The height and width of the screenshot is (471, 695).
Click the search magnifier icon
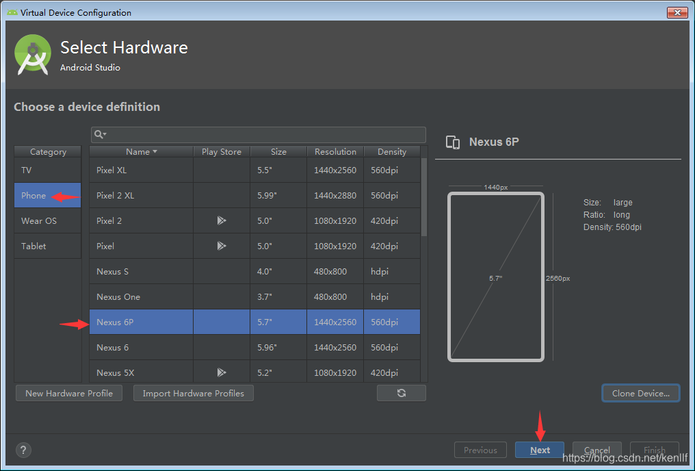99,134
